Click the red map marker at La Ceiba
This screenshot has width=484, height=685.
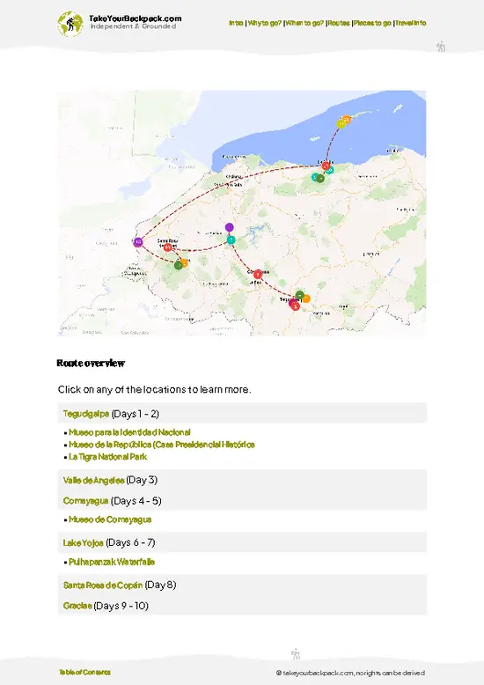click(326, 166)
